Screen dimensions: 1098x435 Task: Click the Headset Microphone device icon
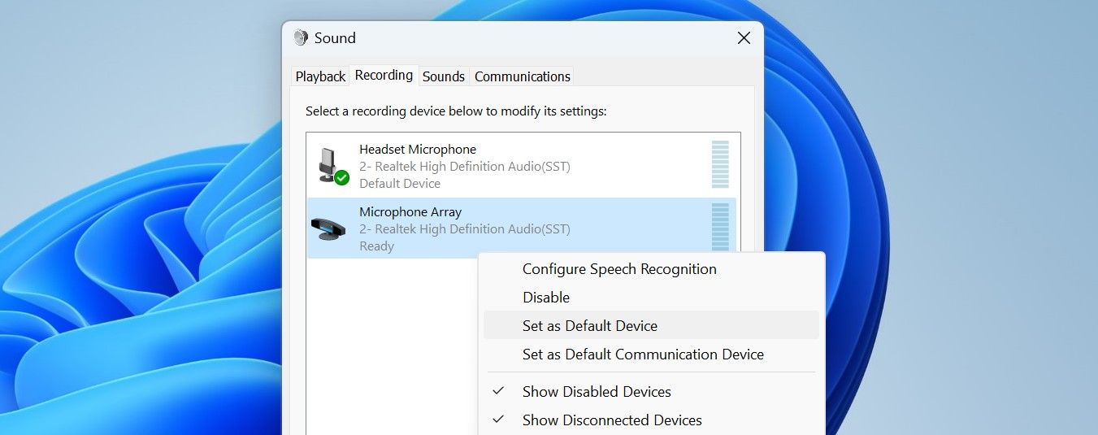click(328, 163)
